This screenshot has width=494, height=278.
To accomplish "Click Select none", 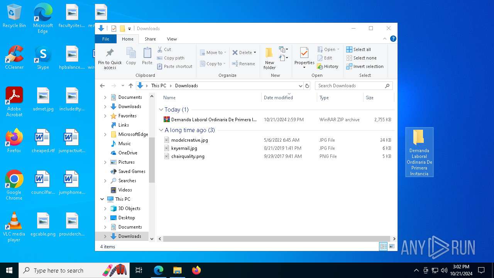I will pyautogui.click(x=361, y=58).
